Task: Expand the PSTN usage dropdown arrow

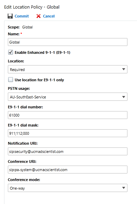Action: tap(124, 97)
